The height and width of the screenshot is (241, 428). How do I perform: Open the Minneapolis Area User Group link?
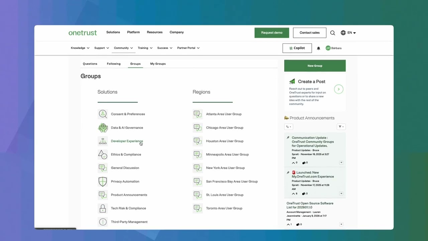tap(227, 155)
